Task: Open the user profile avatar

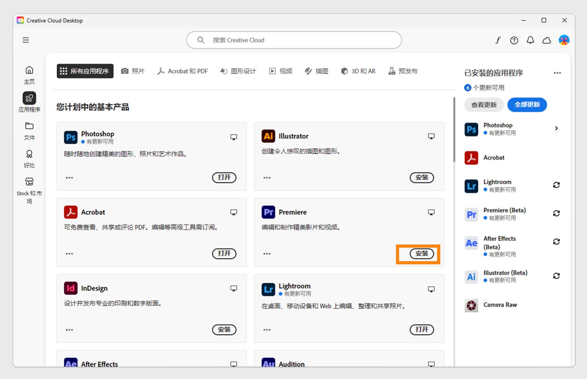Action: point(564,40)
